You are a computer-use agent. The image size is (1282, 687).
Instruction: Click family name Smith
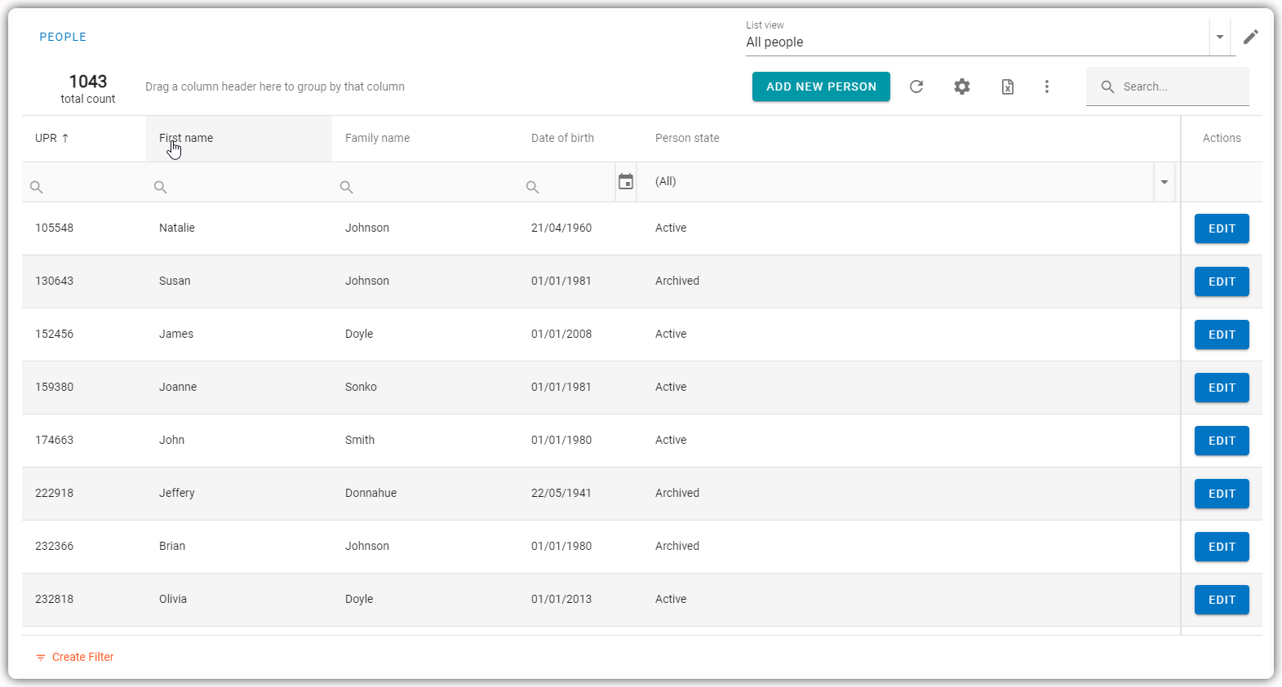pyautogui.click(x=360, y=440)
